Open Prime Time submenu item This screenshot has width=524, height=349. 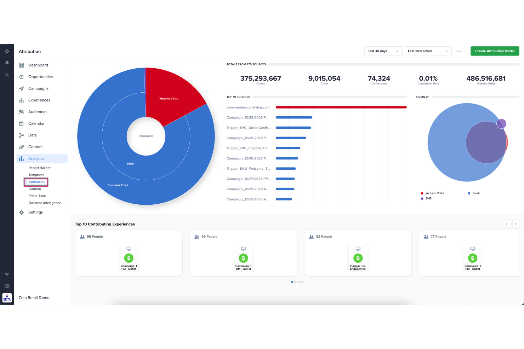pos(37,196)
